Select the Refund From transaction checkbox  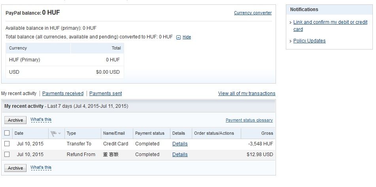7,155
